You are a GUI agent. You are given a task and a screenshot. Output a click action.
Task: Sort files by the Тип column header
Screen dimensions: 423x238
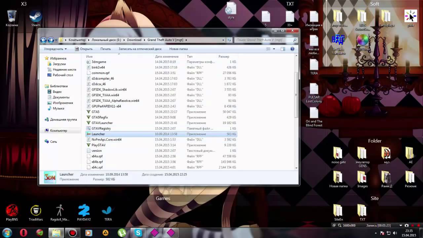tap(190, 57)
